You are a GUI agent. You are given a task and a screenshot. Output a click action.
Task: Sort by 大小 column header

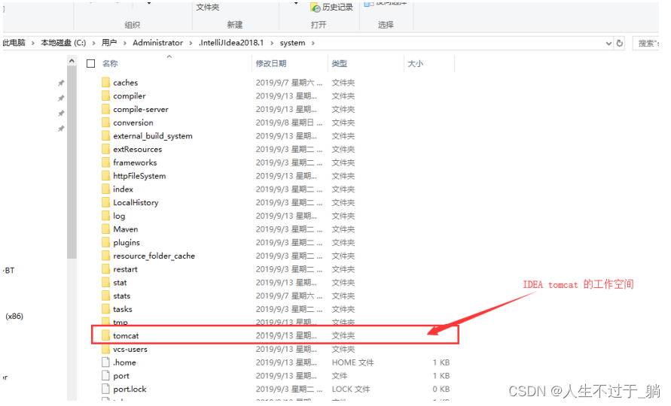[x=415, y=64]
